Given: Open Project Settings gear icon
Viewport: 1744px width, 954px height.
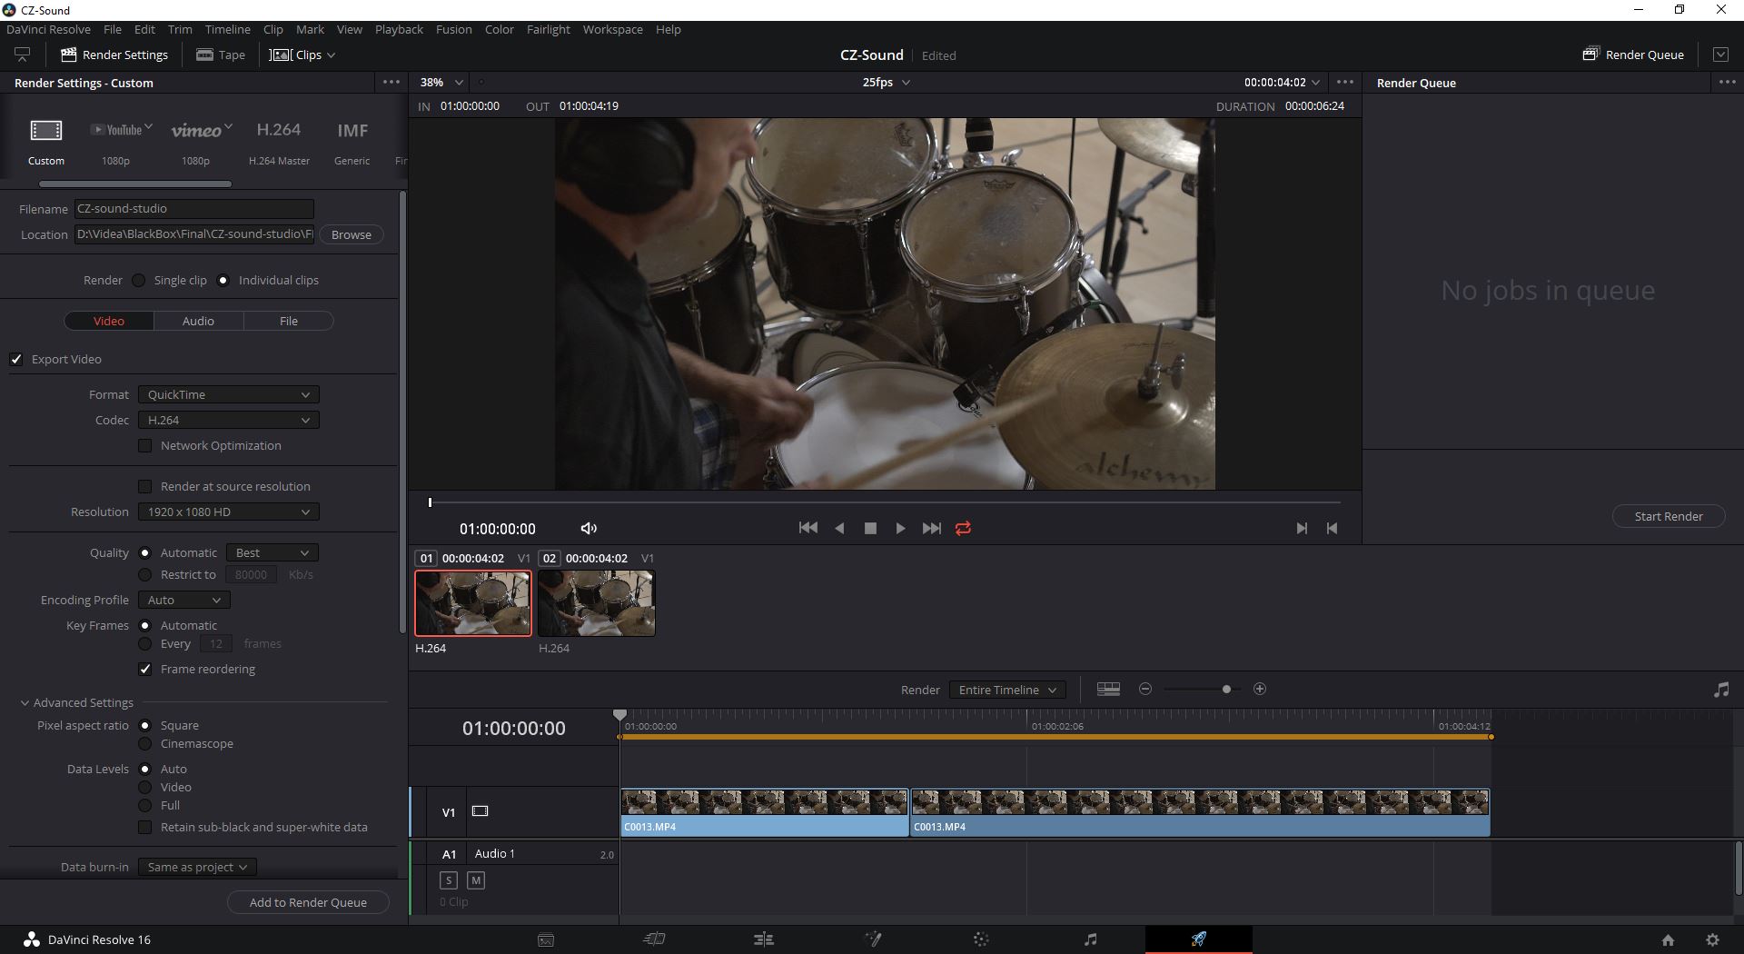Looking at the screenshot, I should click(x=1712, y=940).
